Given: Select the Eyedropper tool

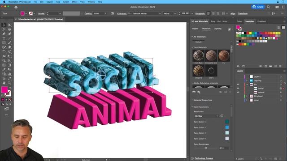Looking at the screenshot, I should point(4,70).
